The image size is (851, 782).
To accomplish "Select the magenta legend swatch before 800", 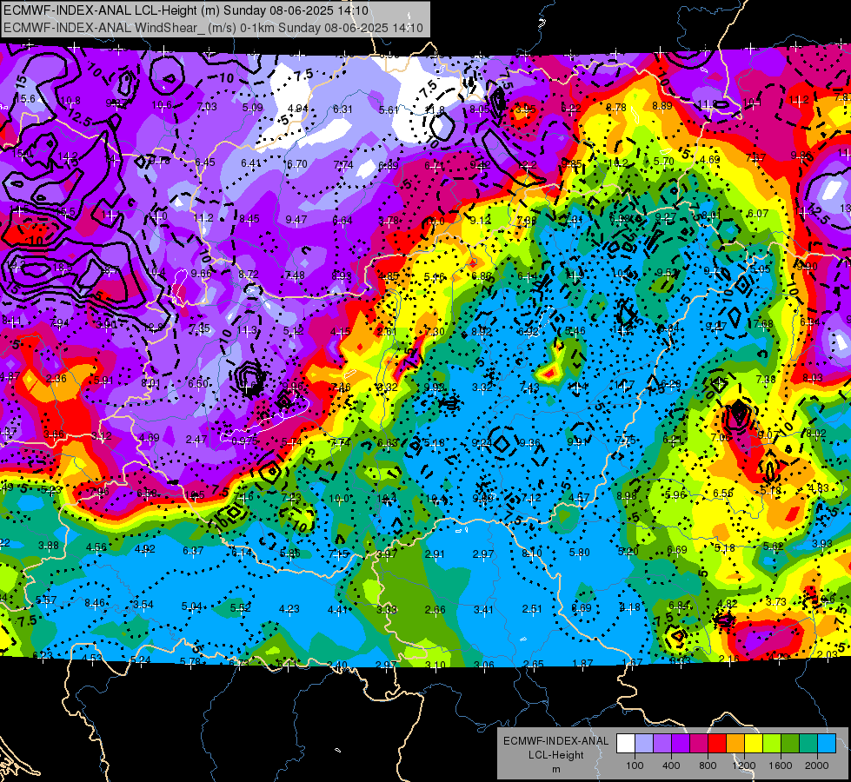I will coord(699,744).
